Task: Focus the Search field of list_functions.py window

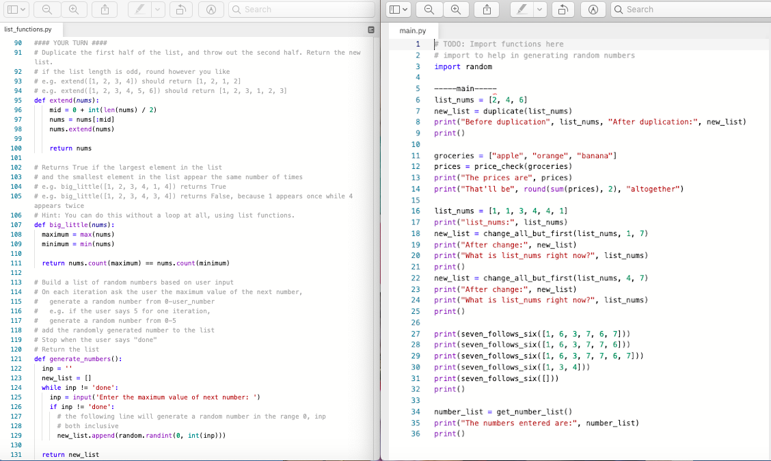Action: click(302, 10)
